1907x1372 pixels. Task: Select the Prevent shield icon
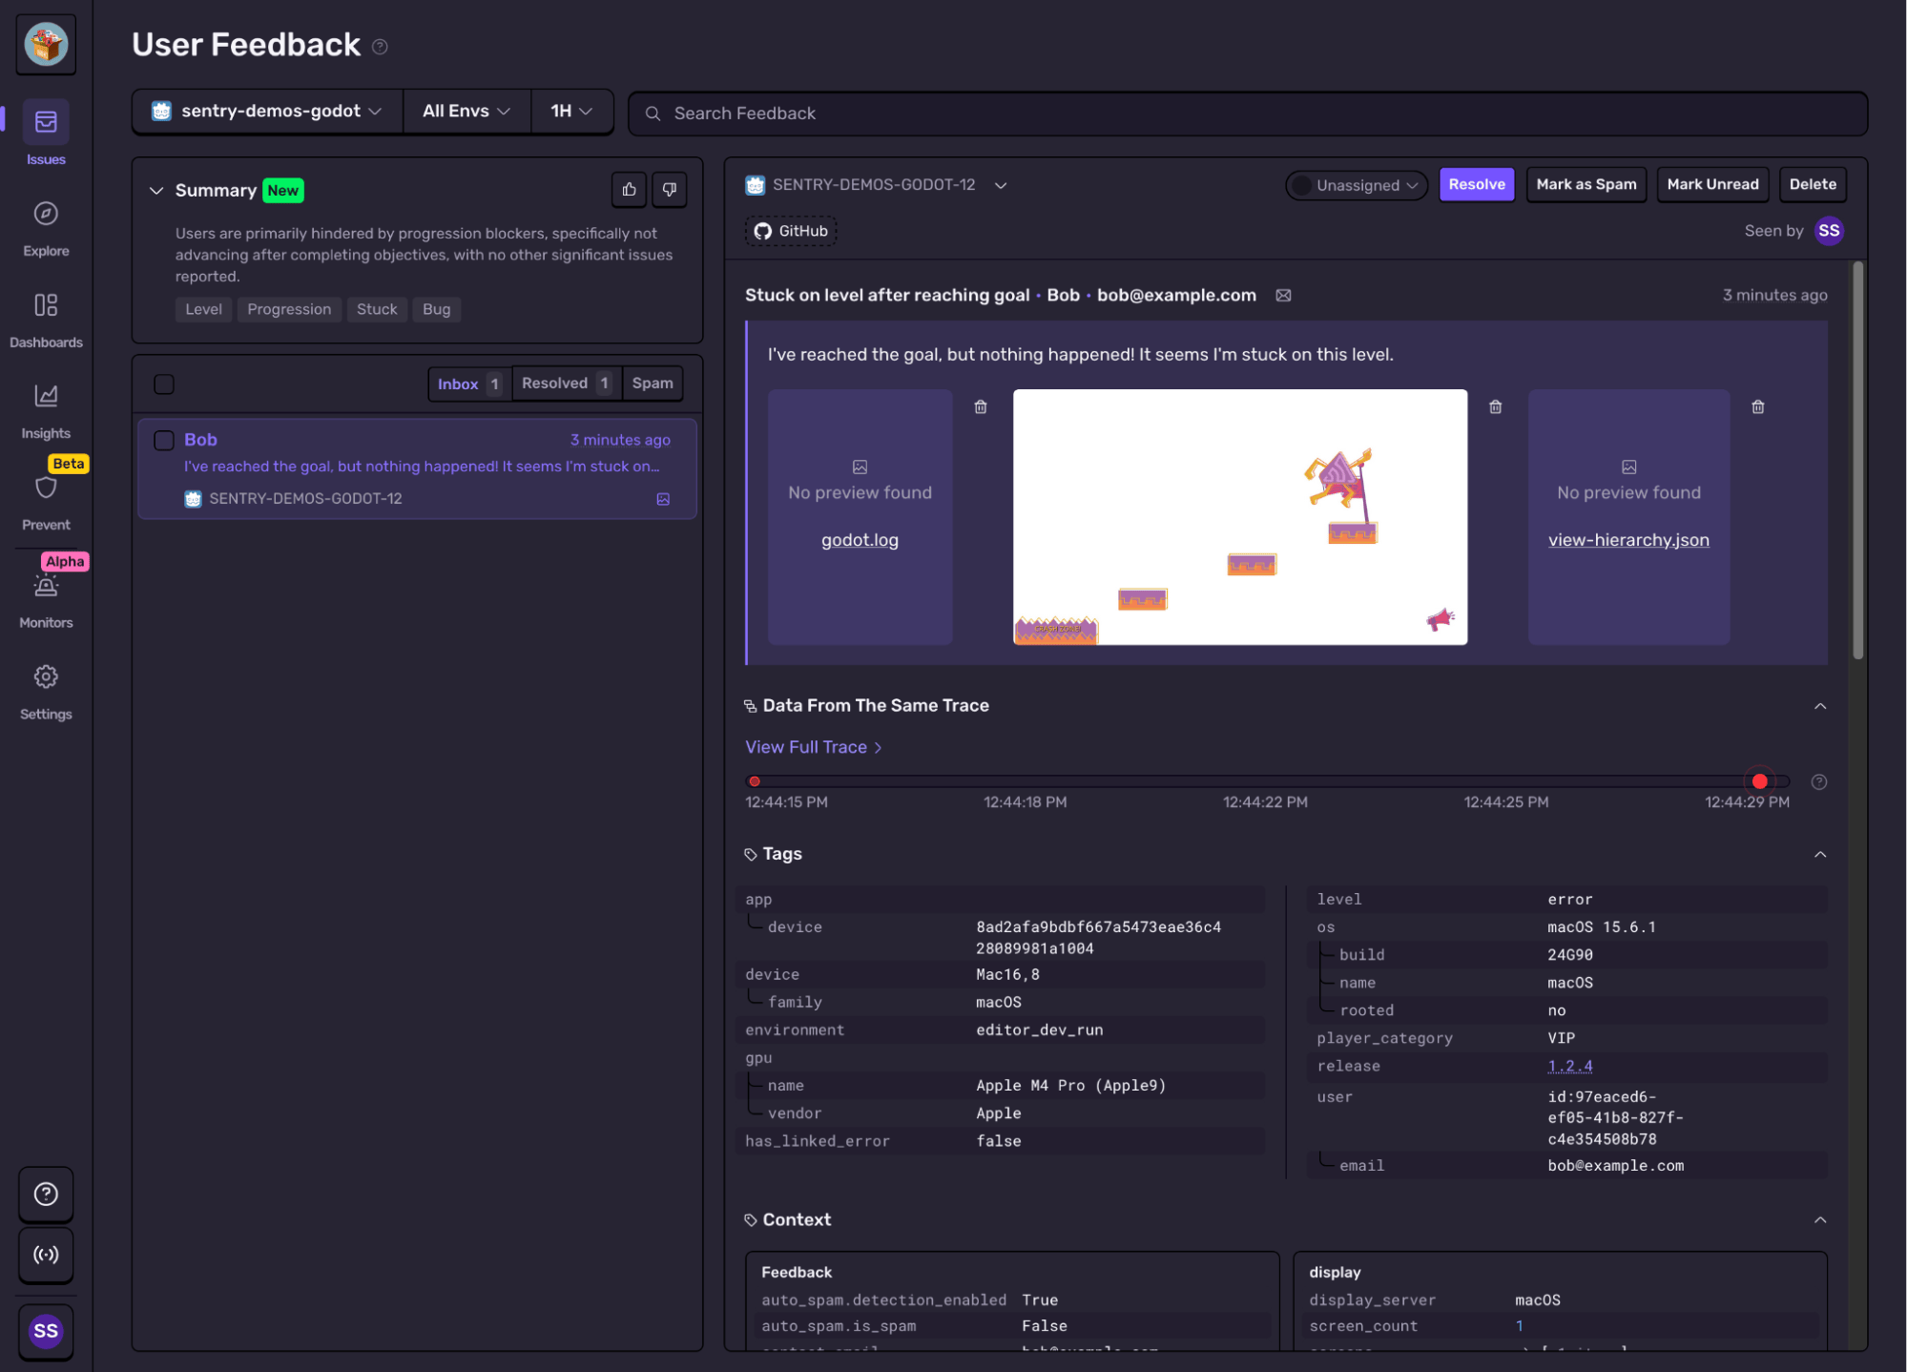(45, 488)
